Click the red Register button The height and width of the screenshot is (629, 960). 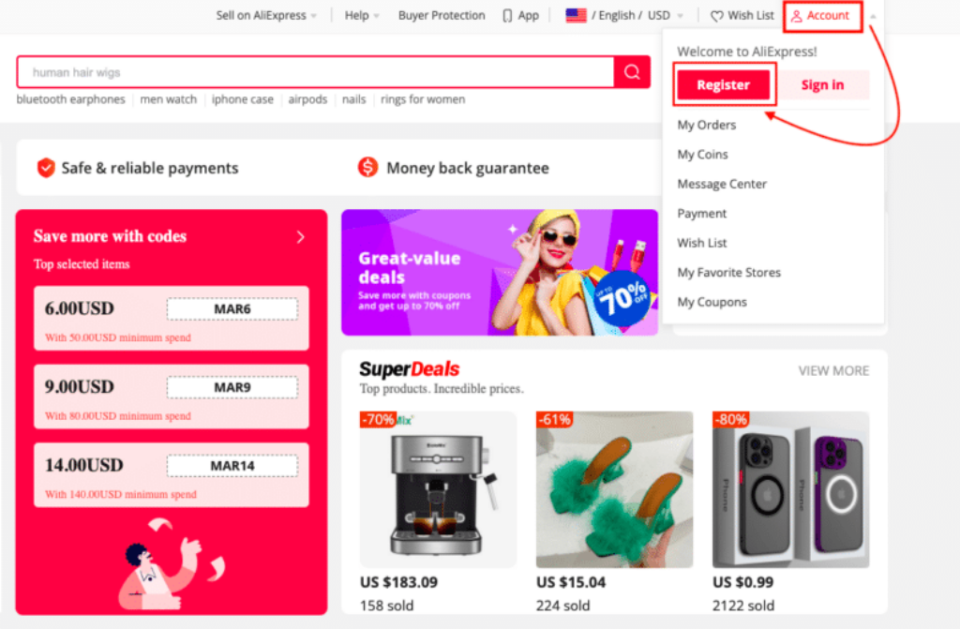723,84
